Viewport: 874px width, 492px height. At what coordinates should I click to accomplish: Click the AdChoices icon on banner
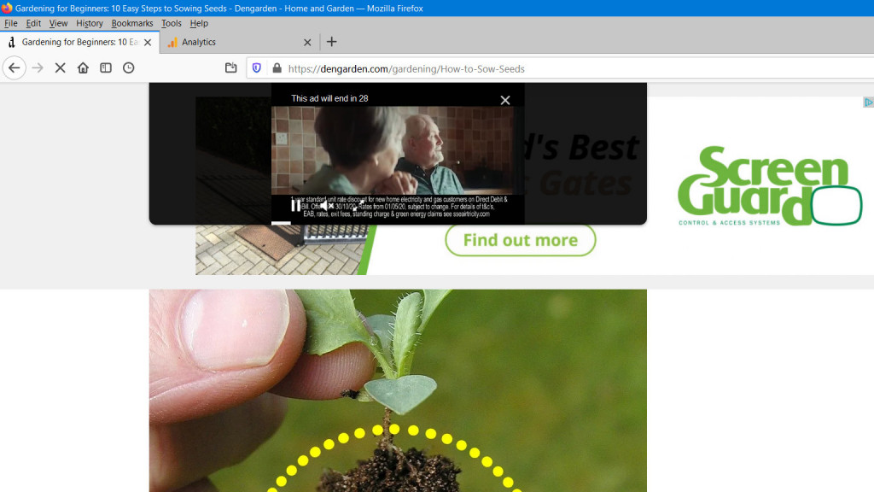click(868, 102)
